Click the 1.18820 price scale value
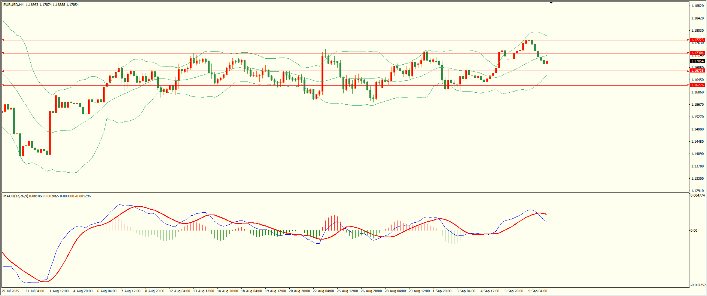The width and height of the screenshot is (707, 296). pos(697,6)
